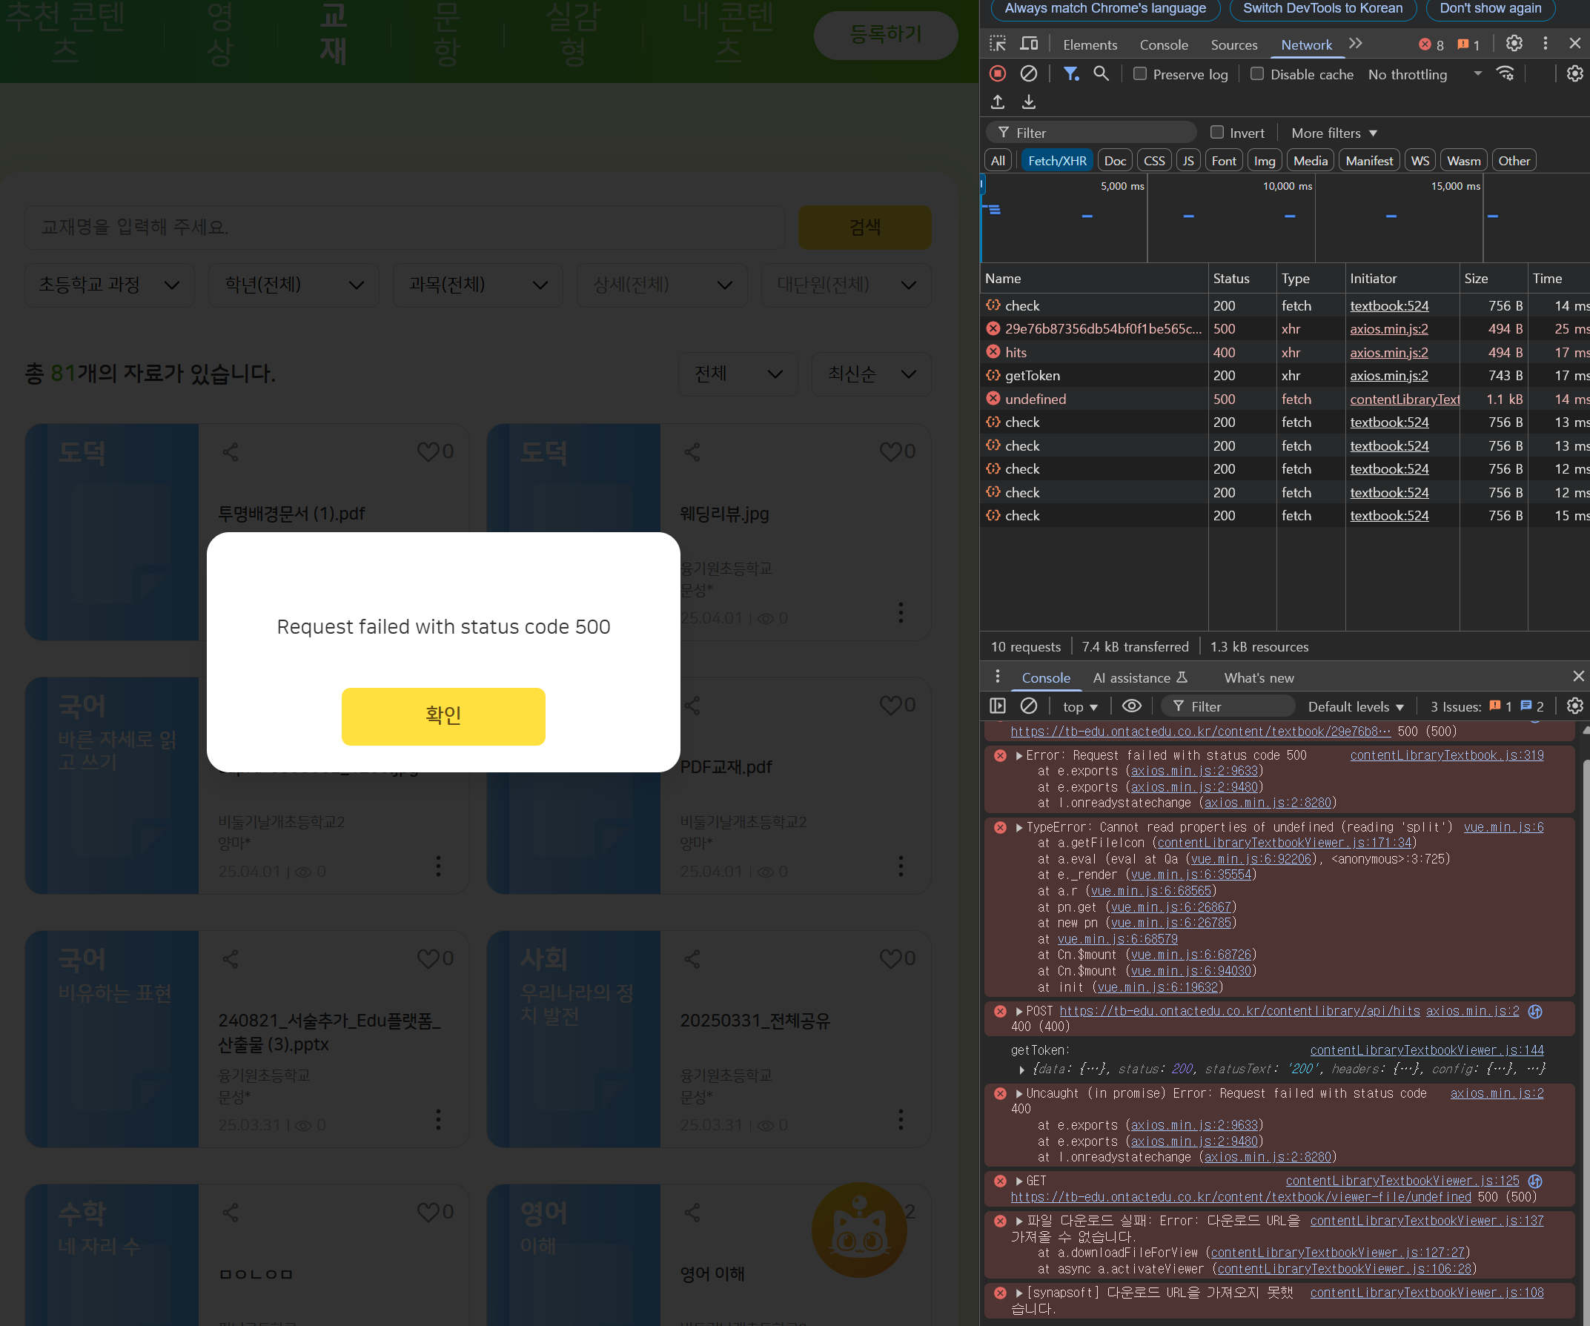Viewport: 1590px width, 1326px height.
Task: Click the inspect element picker icon
Action: [x=998, y=44]
